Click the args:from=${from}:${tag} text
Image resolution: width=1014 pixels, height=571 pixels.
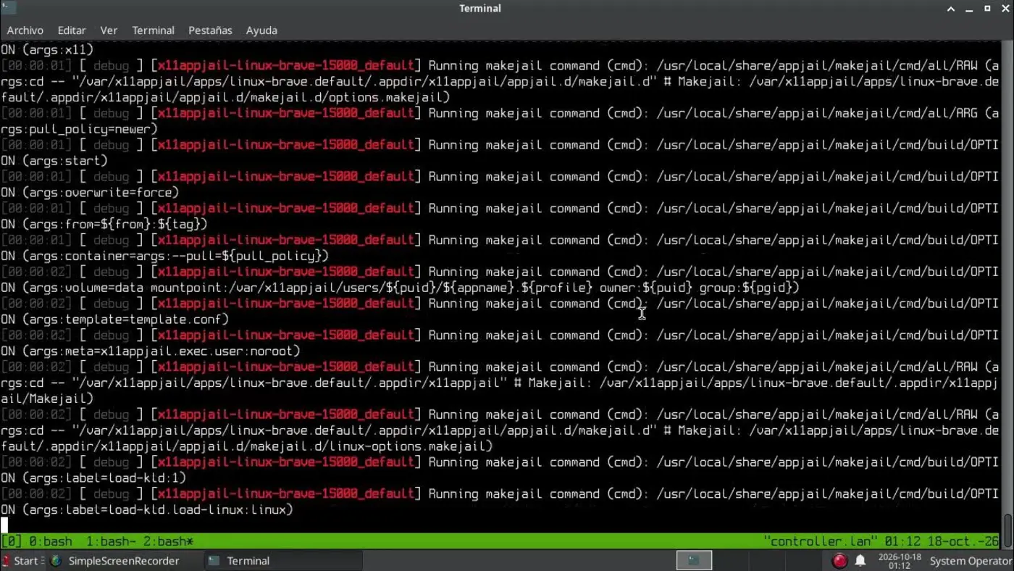pyautogui.click(x=114, y=225)
